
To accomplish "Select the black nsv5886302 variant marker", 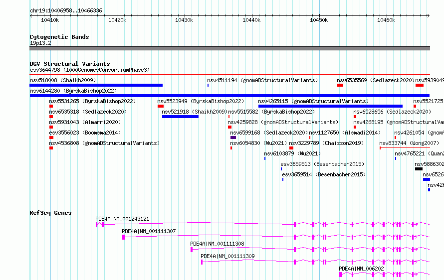I will 419,169.
